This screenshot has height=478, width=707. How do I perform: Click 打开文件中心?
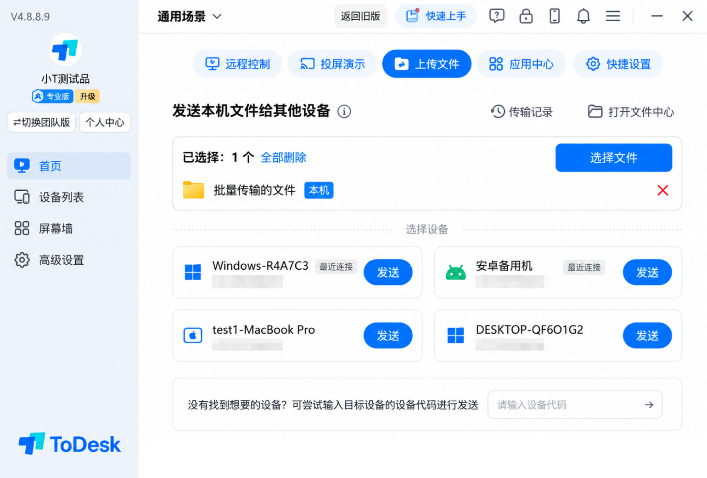(631, 112)
